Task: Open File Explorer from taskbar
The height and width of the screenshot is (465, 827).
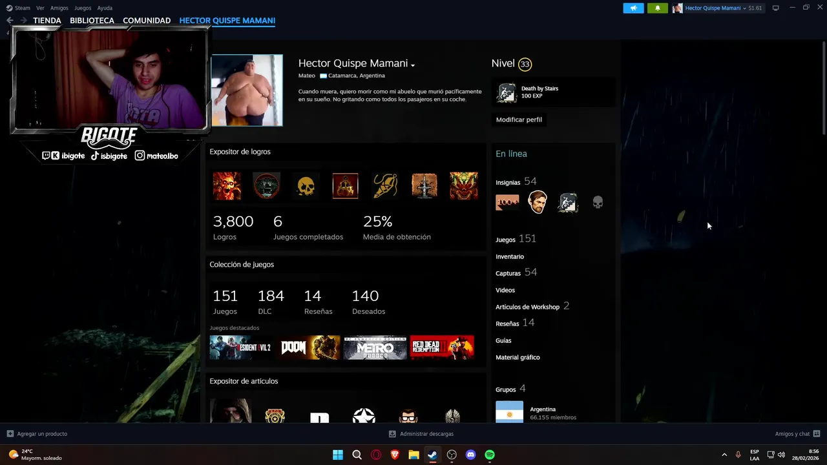Action: 413,455
